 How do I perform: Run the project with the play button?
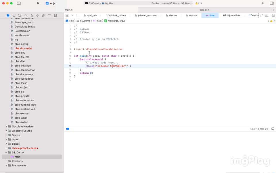point(38,3)
